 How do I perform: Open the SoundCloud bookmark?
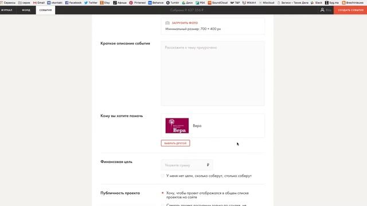(x=218, y=3)
